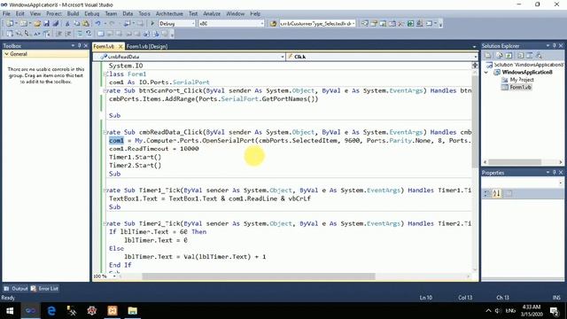Toggle Alphabetical sort in Properties panel
The width and height of the screenshot is (567, 319).
tap(496, 193)
